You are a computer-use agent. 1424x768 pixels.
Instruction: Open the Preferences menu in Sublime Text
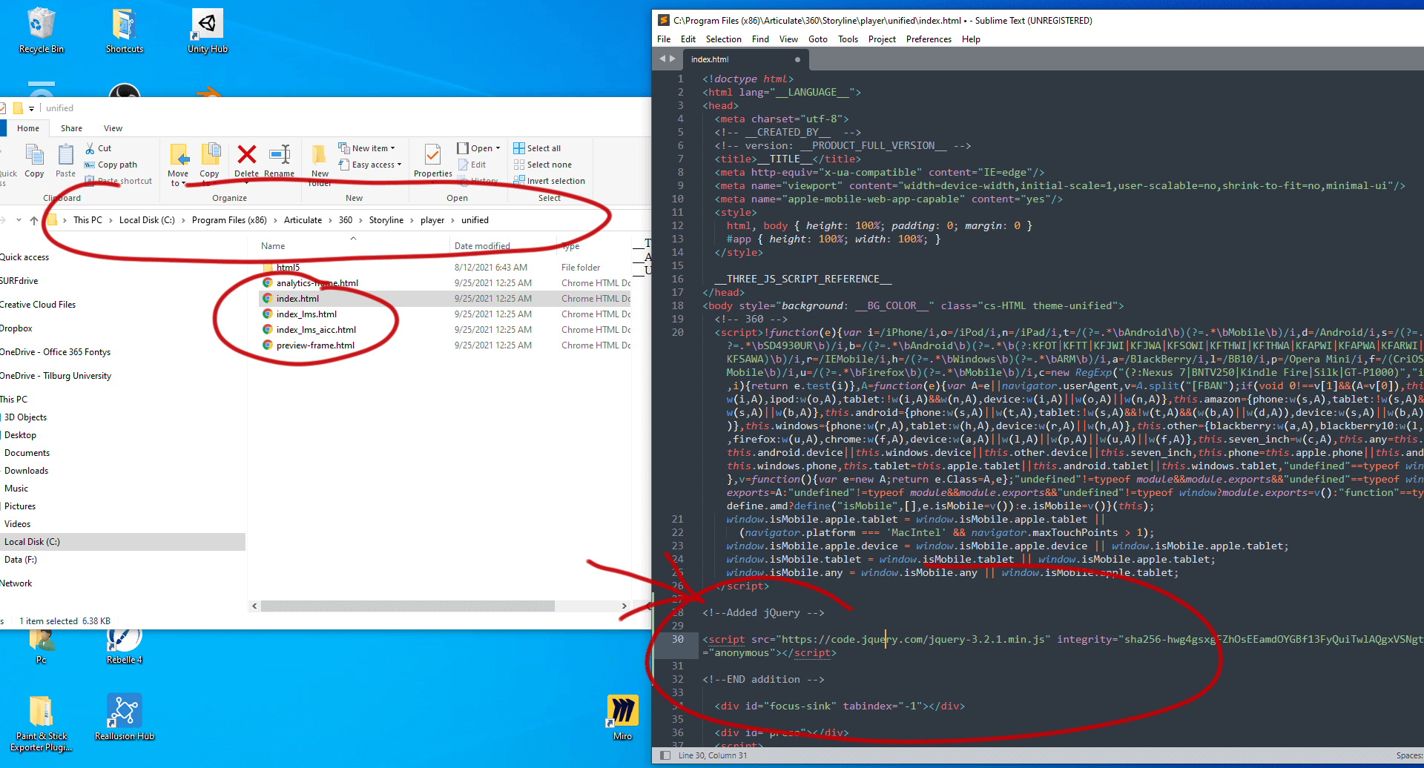coord(928,39)
